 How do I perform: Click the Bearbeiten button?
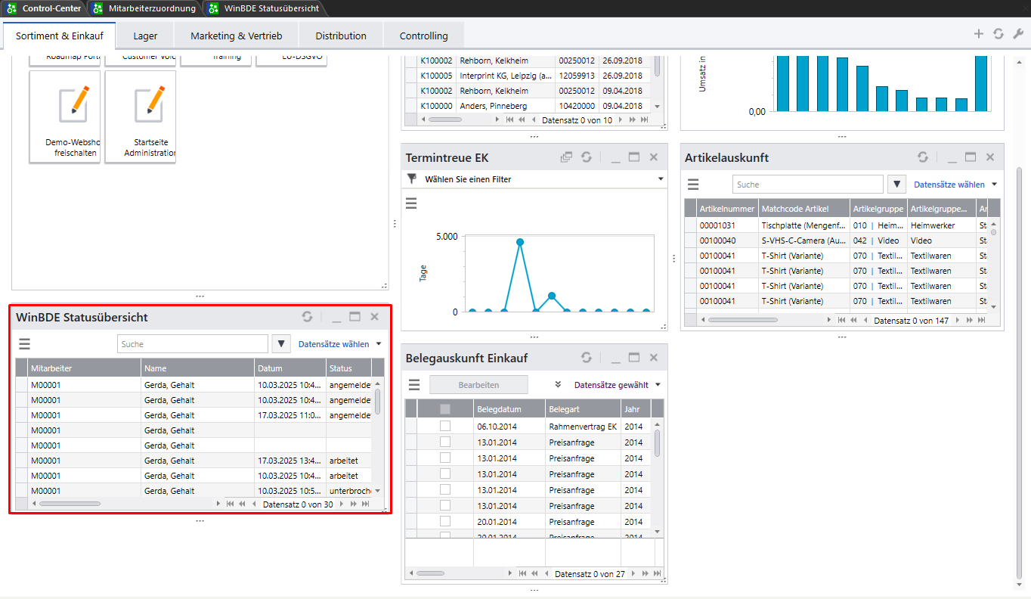(478, 385)
